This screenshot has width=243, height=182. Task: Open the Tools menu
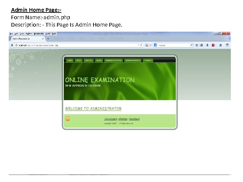point(48,34)
